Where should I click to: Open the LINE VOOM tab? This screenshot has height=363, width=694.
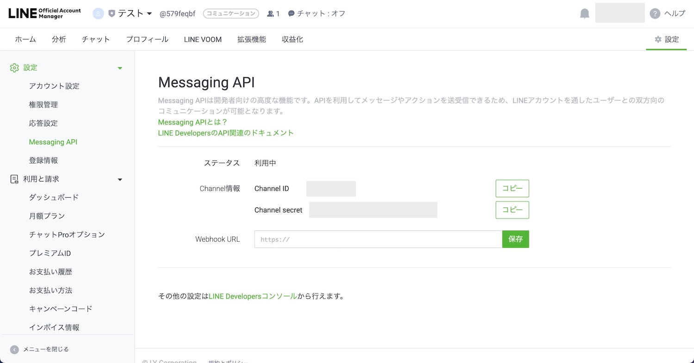click(203, 39)
